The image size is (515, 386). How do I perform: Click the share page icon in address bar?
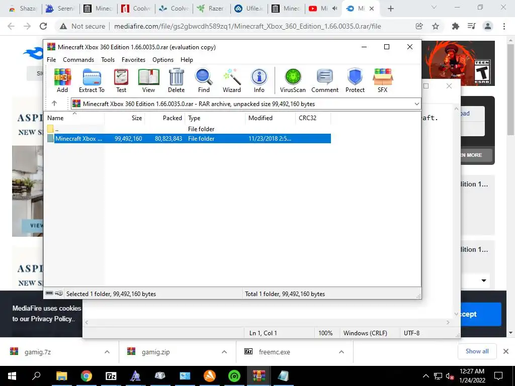click(x=419, y=26)
